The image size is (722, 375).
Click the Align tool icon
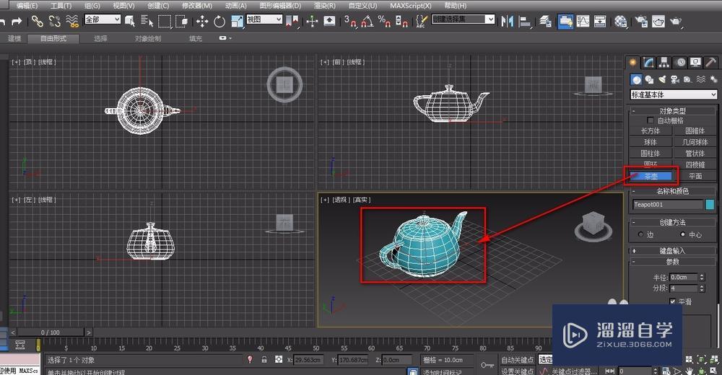[x=525, y=21]
